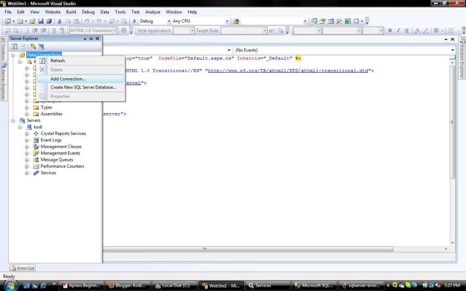Click the Find in Files icon

click(236, 21)
